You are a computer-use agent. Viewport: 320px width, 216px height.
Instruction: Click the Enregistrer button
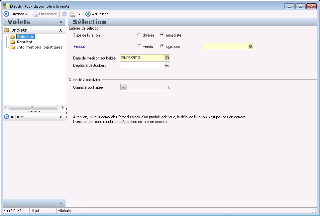[x=45, y=14]
